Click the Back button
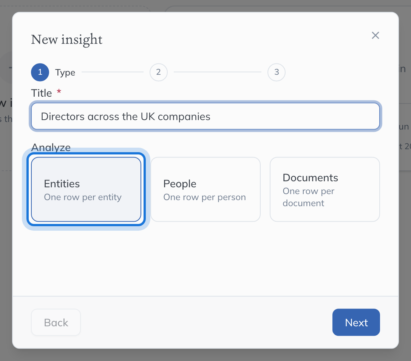This screenshot has height=361, width=411. pyautogui.click(x=56, y=322)
